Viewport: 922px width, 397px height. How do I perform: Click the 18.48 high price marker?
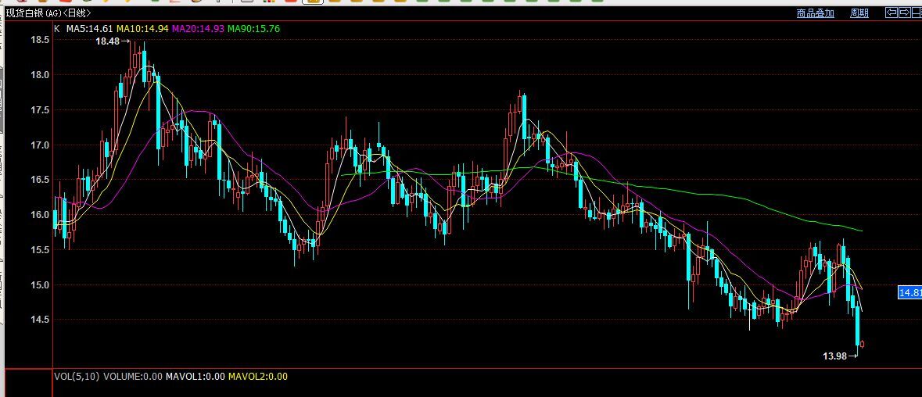(x=108, y=41)
